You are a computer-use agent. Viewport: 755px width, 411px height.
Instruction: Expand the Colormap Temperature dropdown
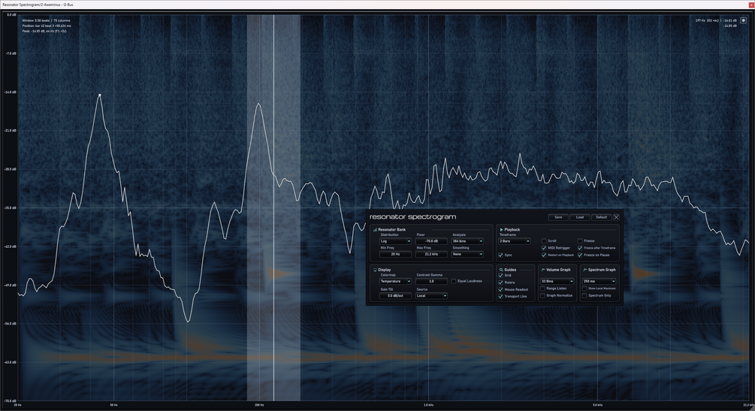pos(395,281)
